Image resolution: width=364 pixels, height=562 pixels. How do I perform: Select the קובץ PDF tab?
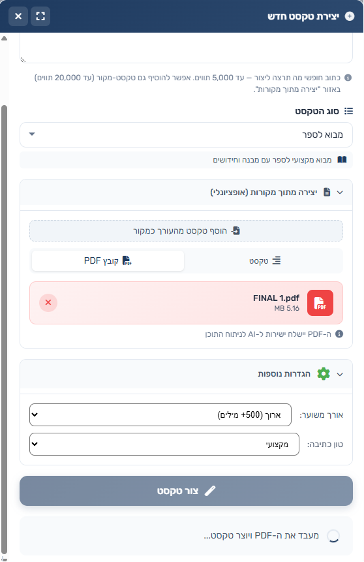[108, 260]
